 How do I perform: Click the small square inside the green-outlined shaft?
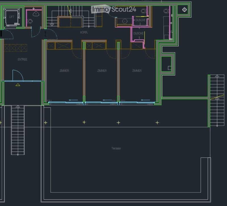169,68
